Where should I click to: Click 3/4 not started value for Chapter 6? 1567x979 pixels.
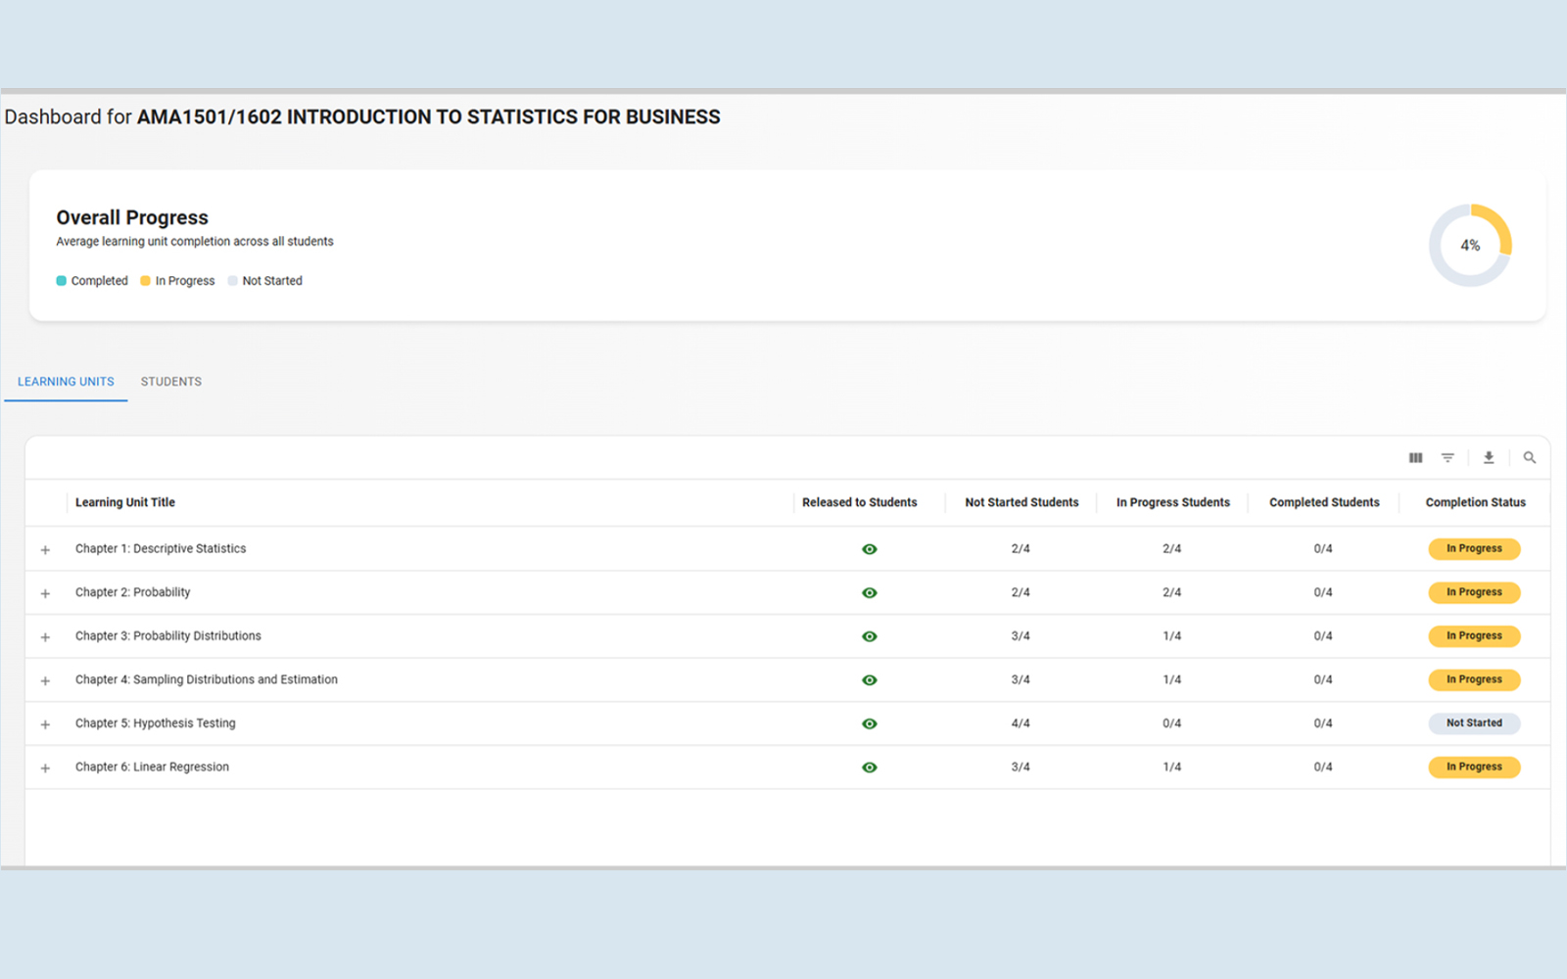click(1021, 768)
